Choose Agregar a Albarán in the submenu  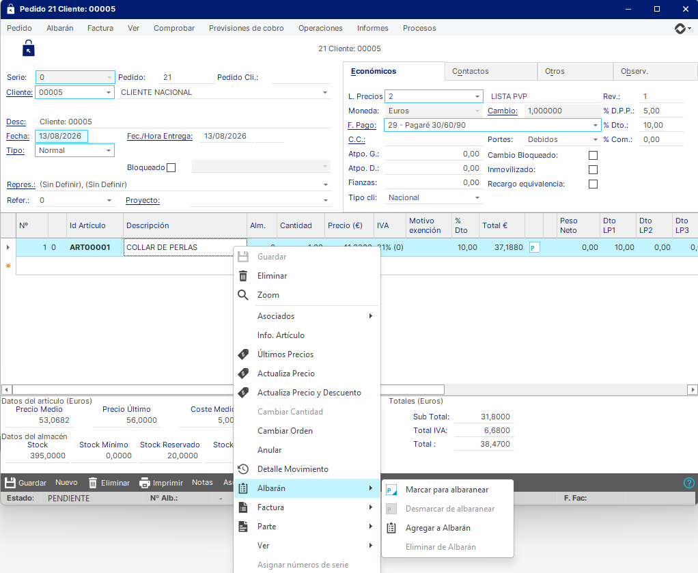[x=447, y=528]
